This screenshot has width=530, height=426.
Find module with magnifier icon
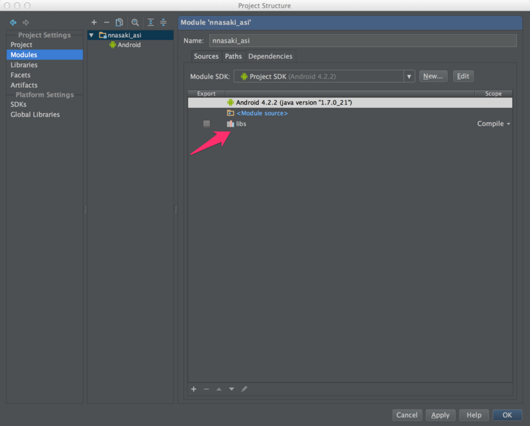135,23
